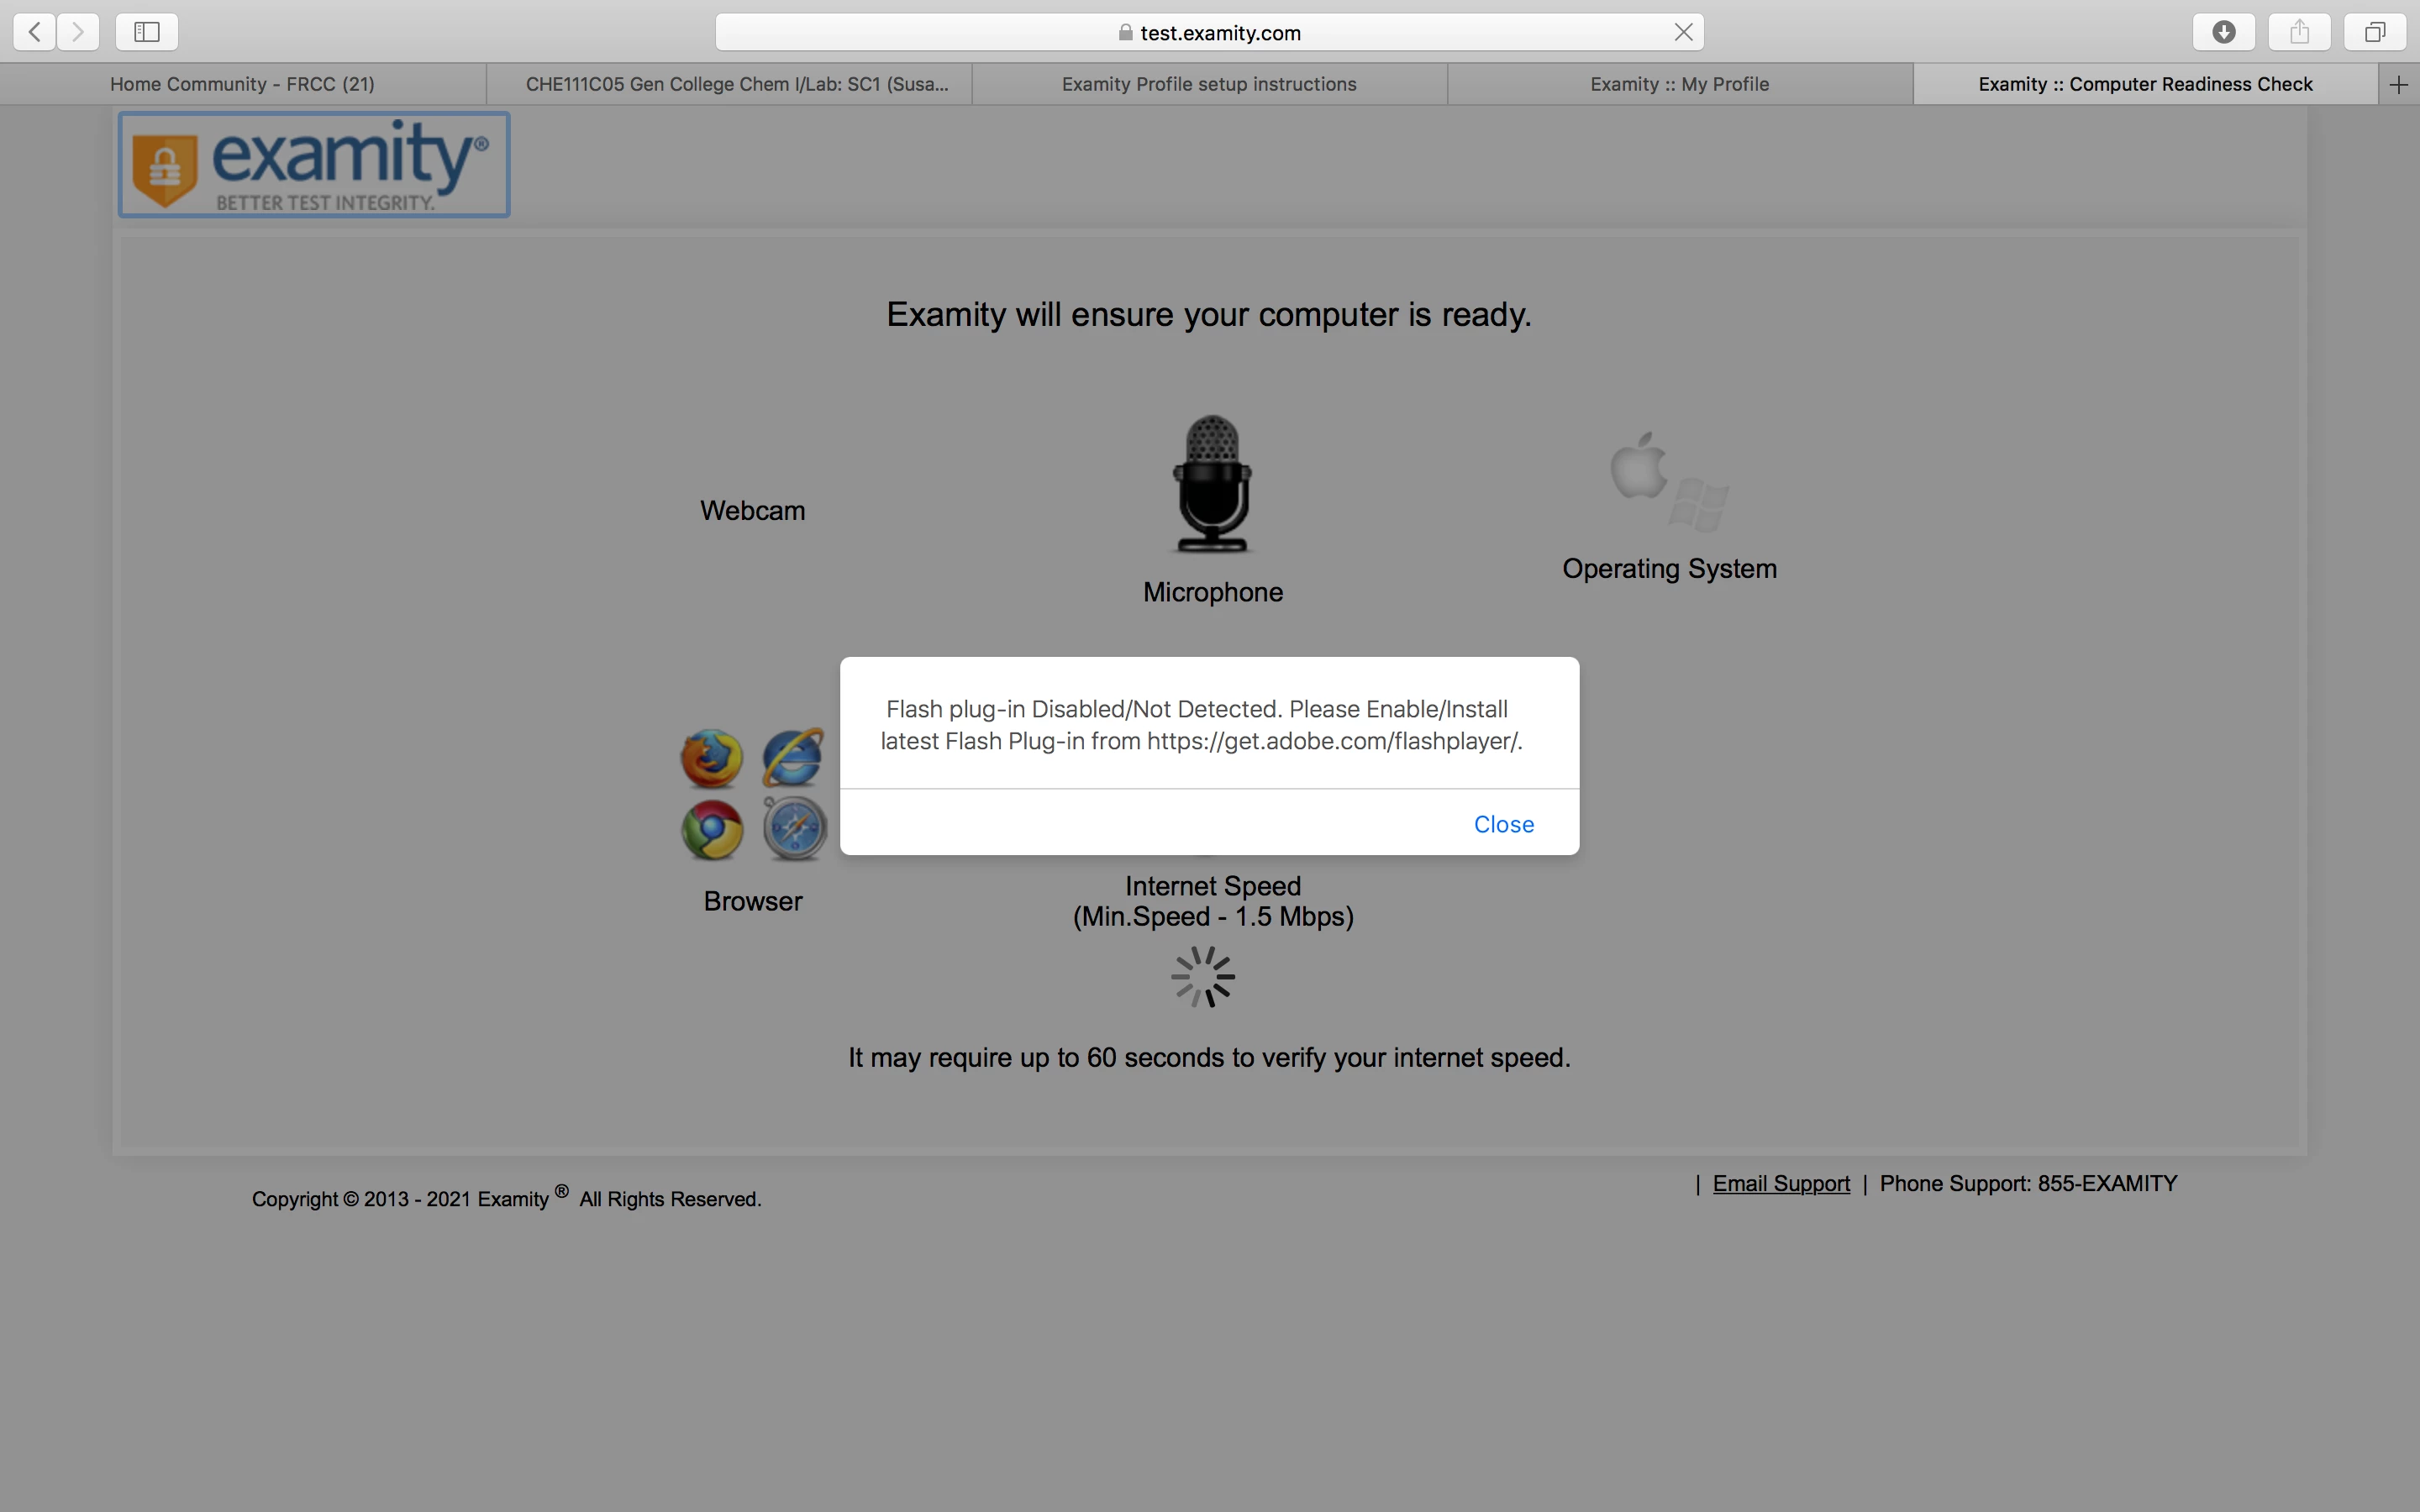Click the Examity logo
The height and width of the screenshot is (1512, 2420).
pos(314,165)
